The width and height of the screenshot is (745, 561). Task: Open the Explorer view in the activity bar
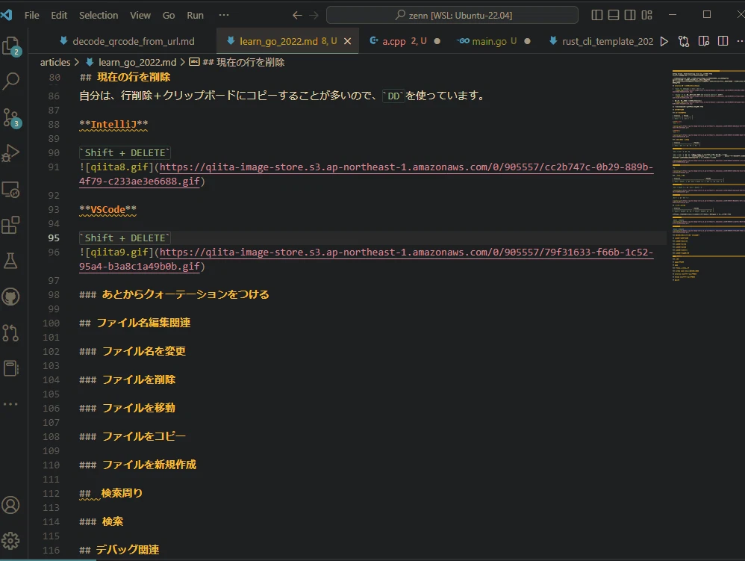pos(11,46)
